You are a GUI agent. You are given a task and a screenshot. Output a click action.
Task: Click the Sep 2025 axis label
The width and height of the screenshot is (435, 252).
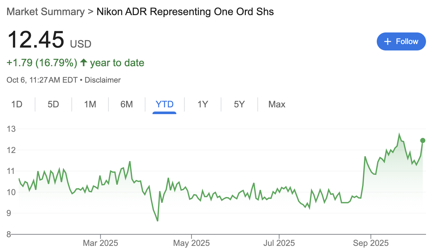pyautogui.click(x=371, y=243)
